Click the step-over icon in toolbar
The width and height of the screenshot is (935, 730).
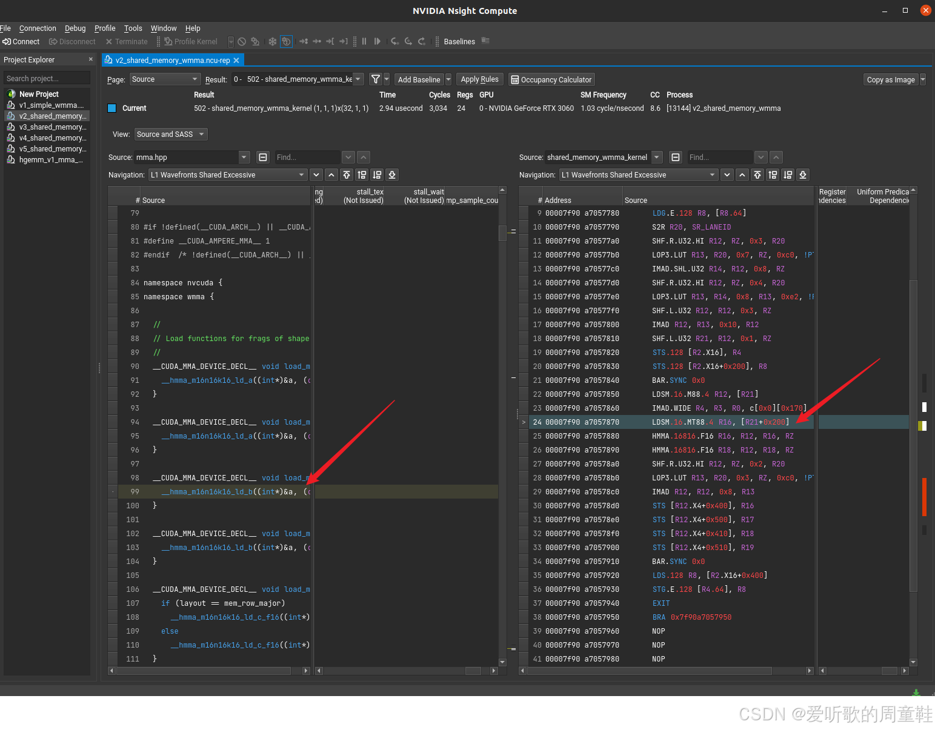(408, 42)
